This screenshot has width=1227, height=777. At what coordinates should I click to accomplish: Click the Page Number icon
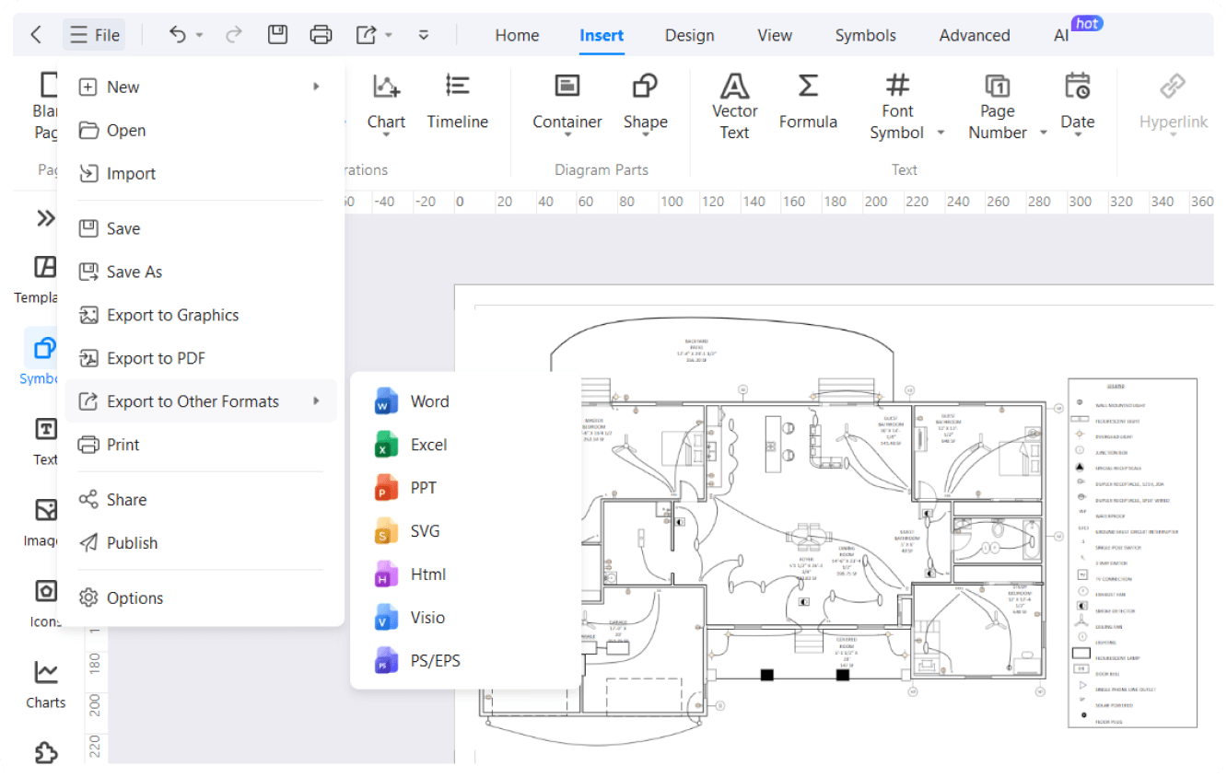[998, 87]
